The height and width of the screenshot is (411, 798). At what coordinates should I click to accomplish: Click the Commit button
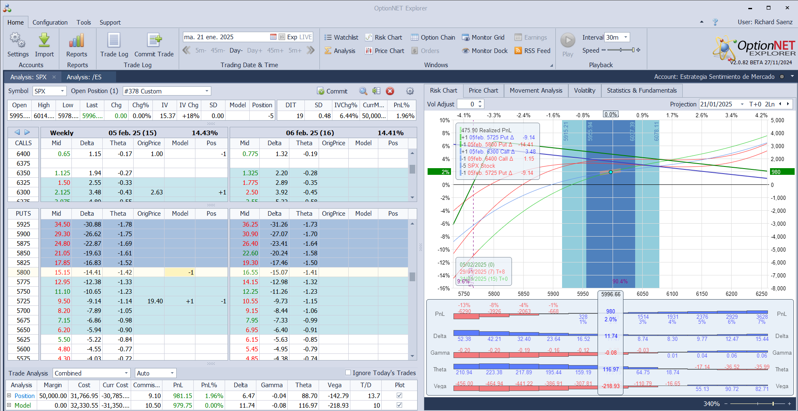332,91
